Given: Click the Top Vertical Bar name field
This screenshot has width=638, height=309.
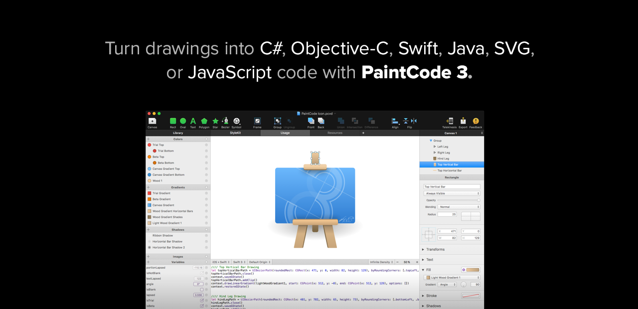Looking at the screenshot, I should pos(452,186).
